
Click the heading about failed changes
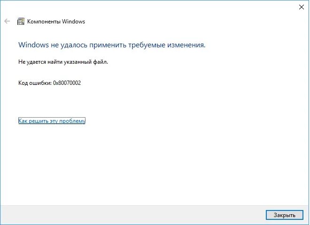point(112,45)
